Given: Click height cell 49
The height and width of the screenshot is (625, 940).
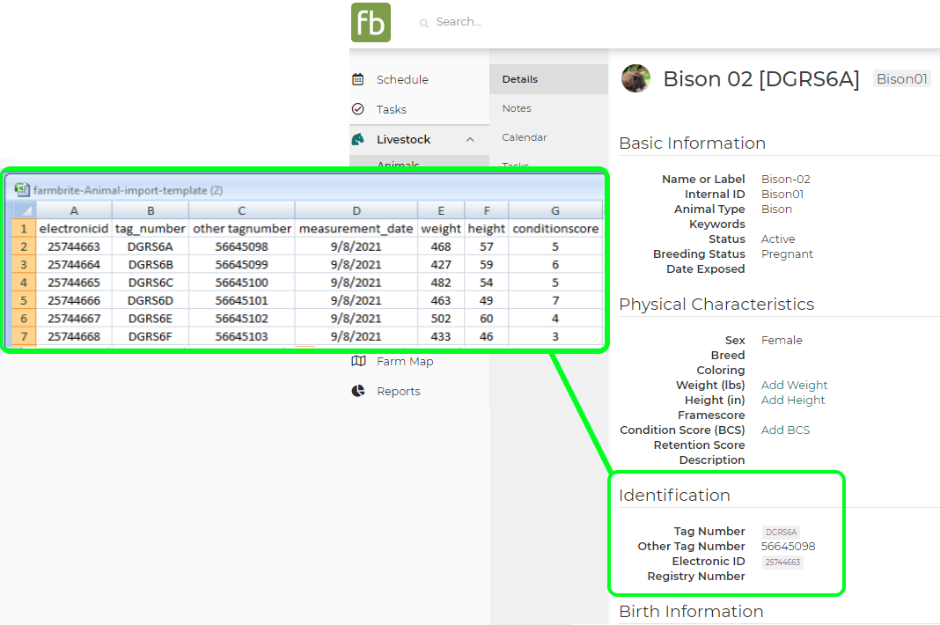Looking at the screenshot, I should coord(486,300).
